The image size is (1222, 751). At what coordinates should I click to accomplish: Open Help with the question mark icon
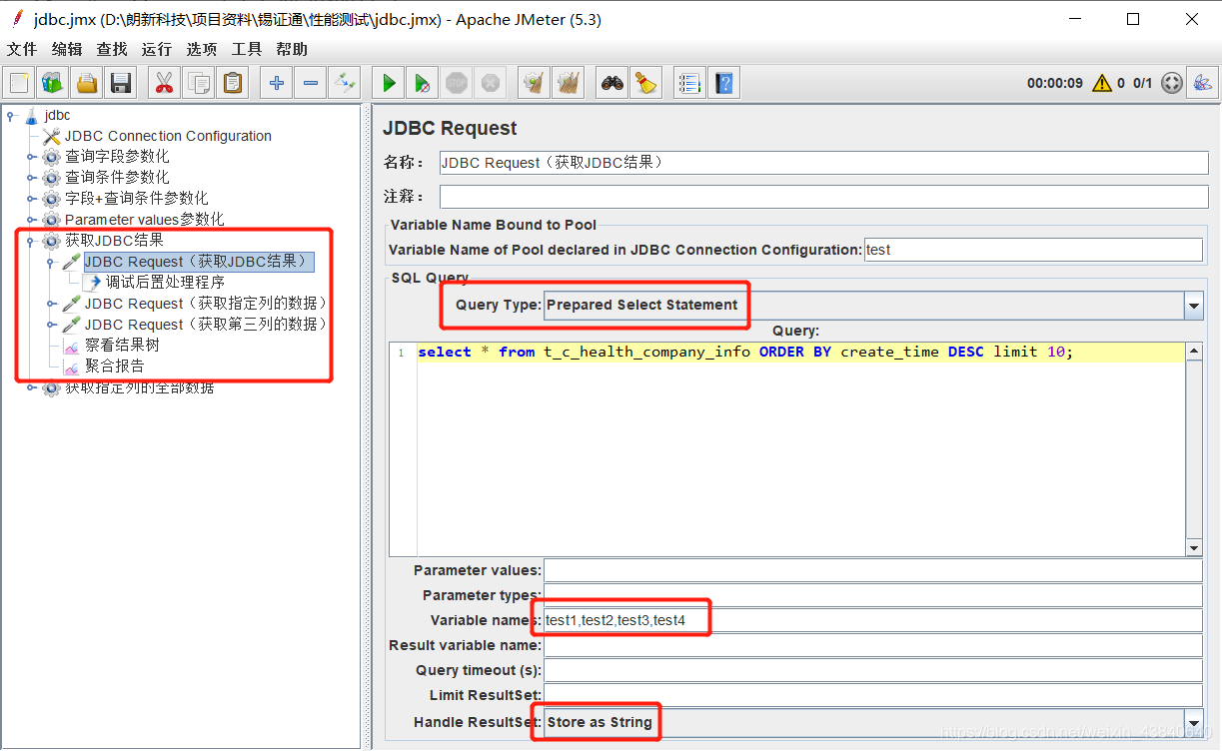click(x=724, y=83)
